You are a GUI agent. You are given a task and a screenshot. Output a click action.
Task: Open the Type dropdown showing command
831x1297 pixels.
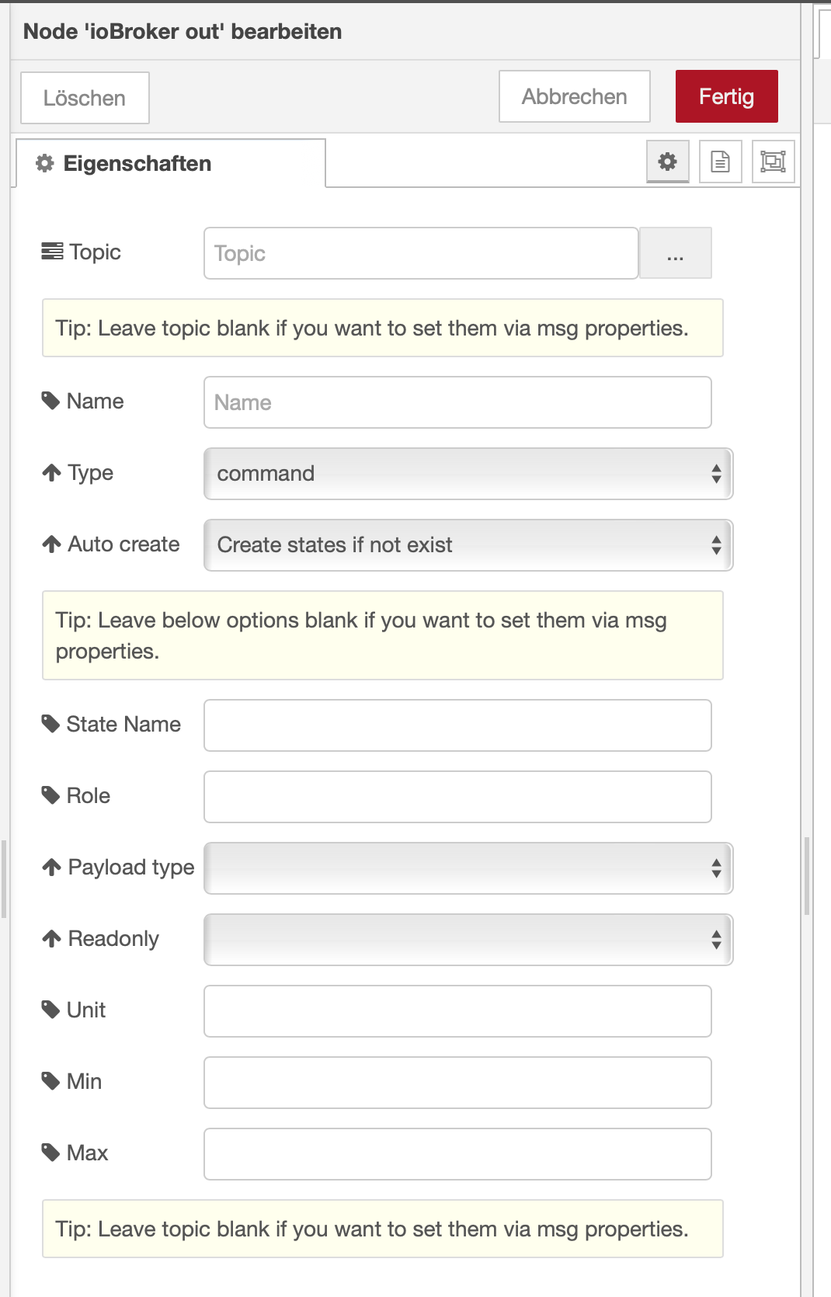coord(468,474)
